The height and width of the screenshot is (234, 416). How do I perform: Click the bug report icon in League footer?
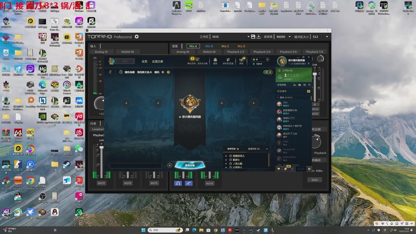tap(309, 168)
